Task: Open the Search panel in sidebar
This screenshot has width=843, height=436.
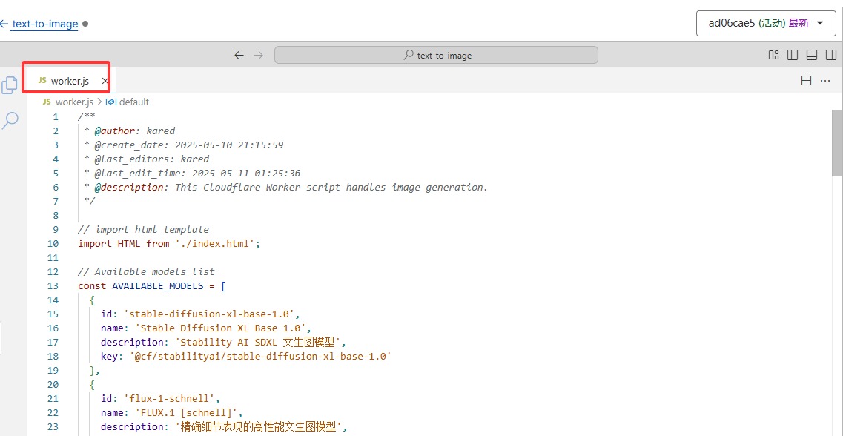Action: coord(10,120)
